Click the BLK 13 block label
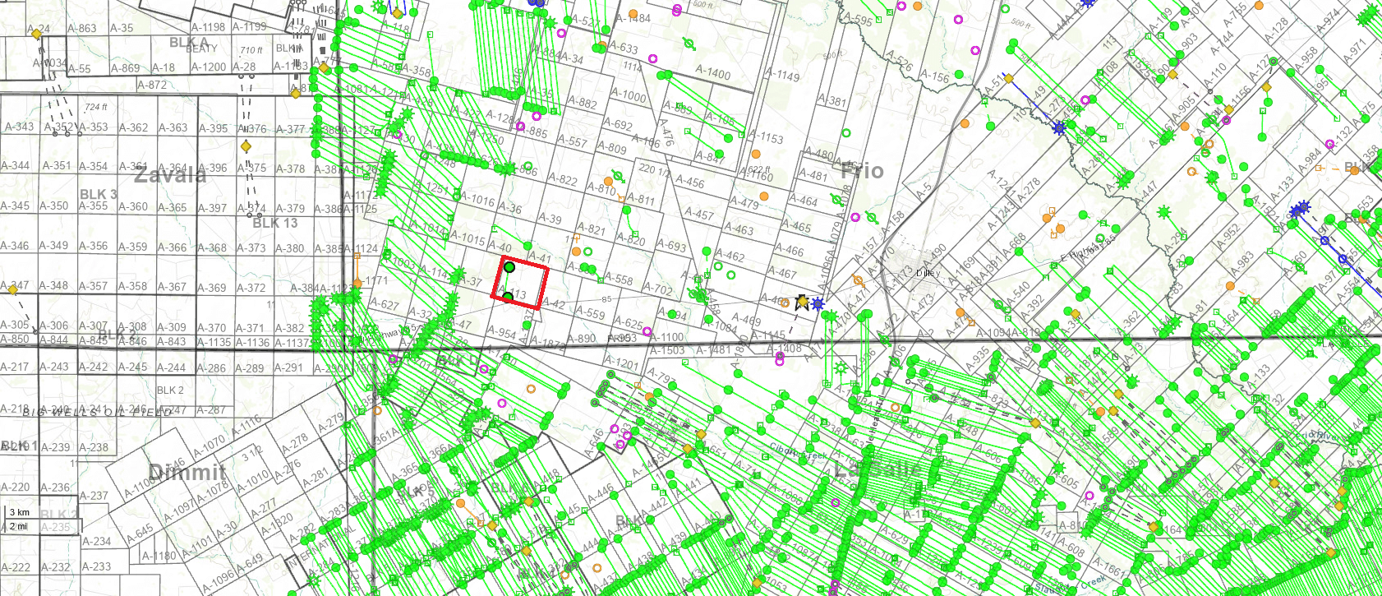 pos(275,223)
